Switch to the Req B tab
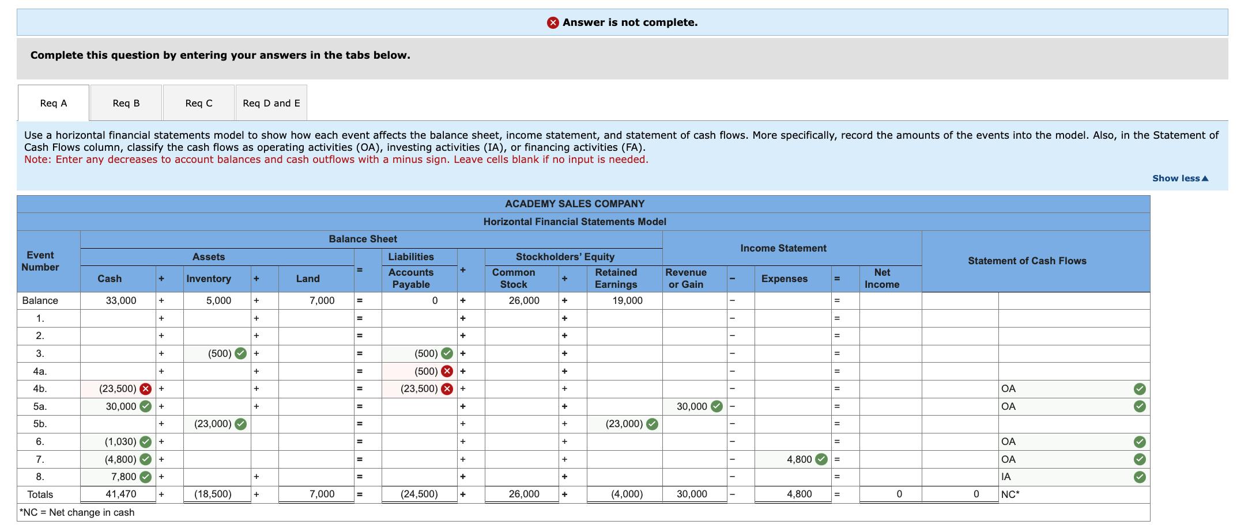This screenshot has width=1252, height=525. (x=126, y=103)
